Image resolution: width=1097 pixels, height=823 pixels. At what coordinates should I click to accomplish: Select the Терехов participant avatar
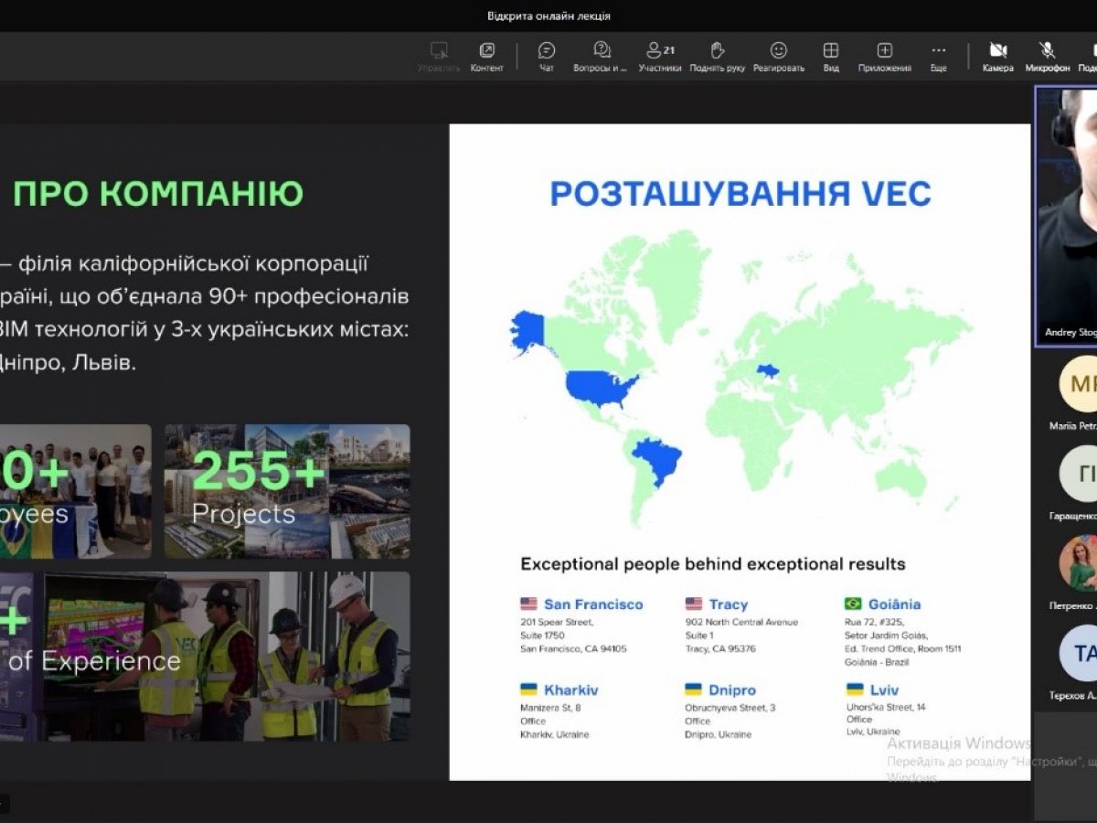point(1081,653)
